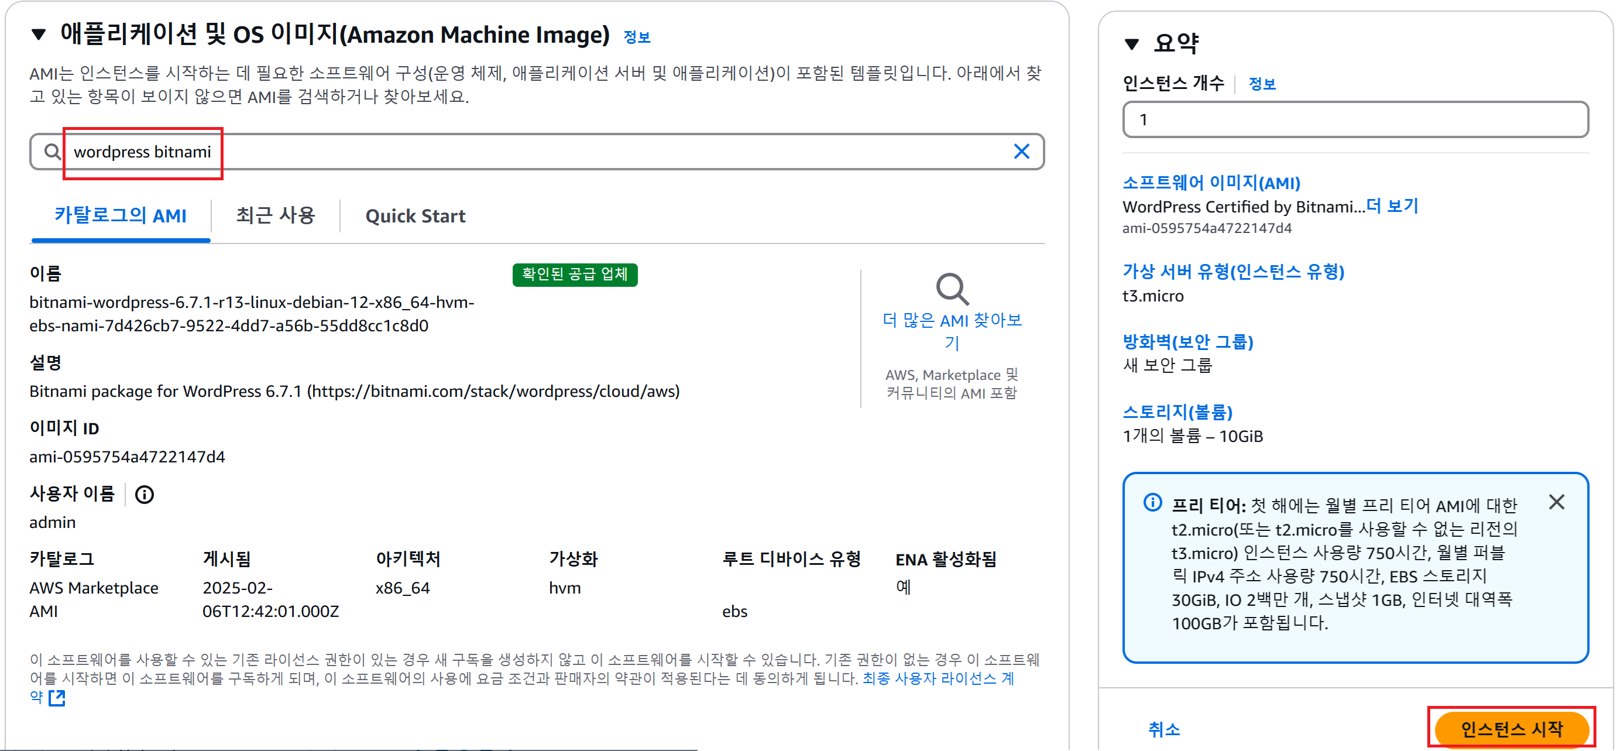
Task: Click the 인스턴스 개수 number input field
Action: [x=1355, y=119]
